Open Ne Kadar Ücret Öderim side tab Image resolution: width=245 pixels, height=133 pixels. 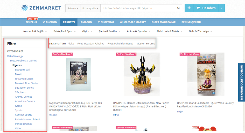click(242, 82)
